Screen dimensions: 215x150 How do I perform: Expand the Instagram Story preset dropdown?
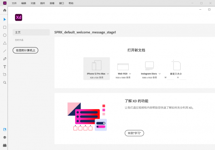[x=160, y=73]
